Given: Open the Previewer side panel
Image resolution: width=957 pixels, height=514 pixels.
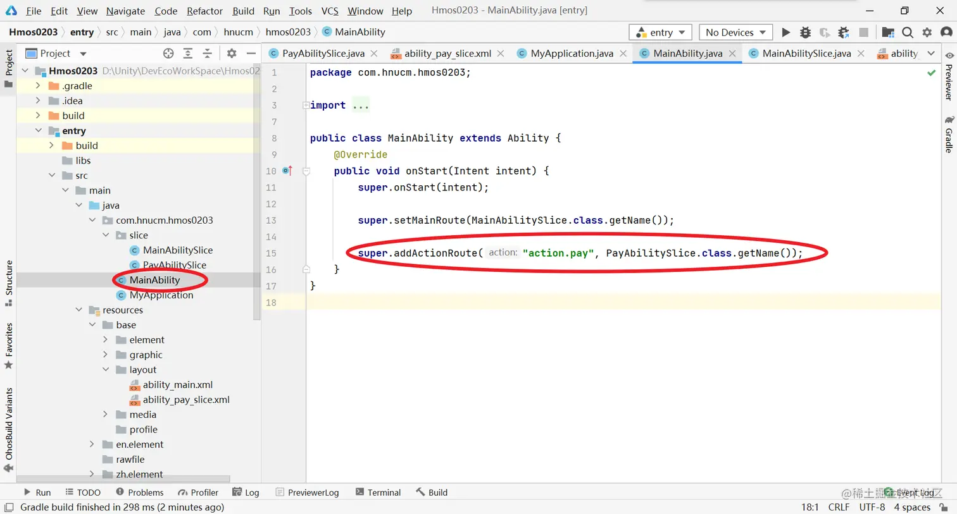Looking at the screenshot, I should click(x=949, y=76).
